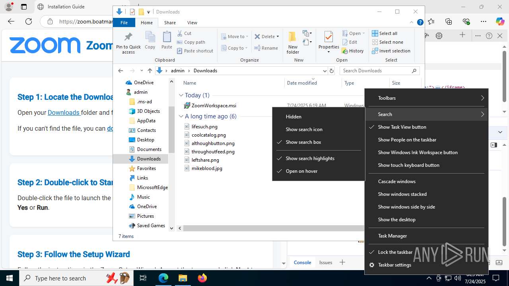The image size is (509, 286).
Task: Switch to the View tab
Action: (192, 23)
